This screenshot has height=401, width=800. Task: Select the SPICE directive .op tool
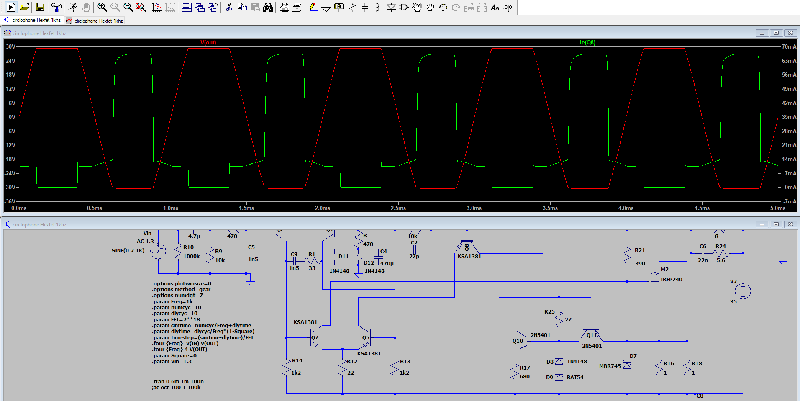pos(508,7)
